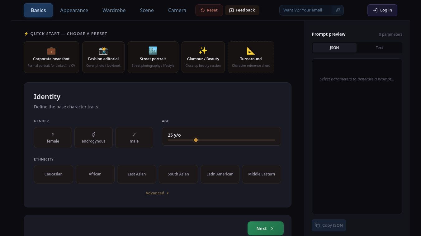The width and height of the screenshot is (421, 236).
Task: Select South Asian ethnicity
Action: tap(178, 174)
